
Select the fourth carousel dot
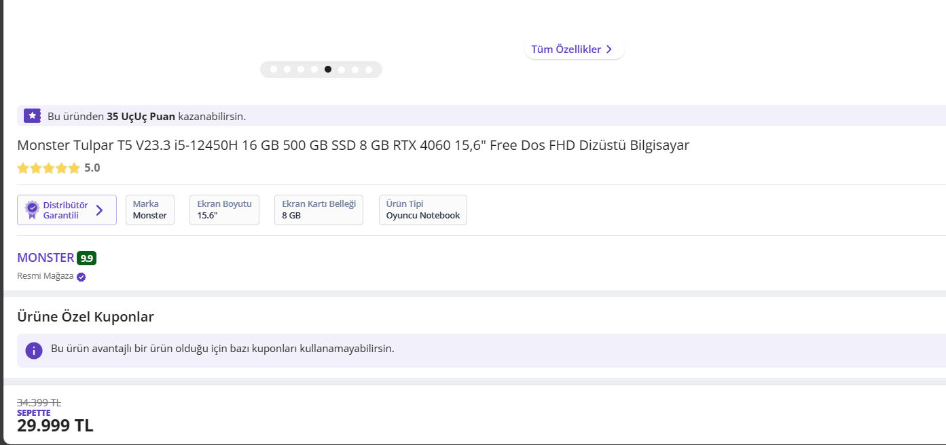pos(314,69)
